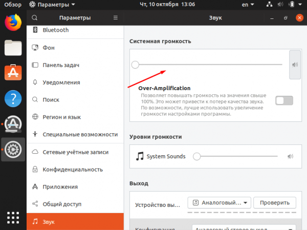307x230 pixels.
Task: Select Фон in the sidebar
Action: point(75,48)
